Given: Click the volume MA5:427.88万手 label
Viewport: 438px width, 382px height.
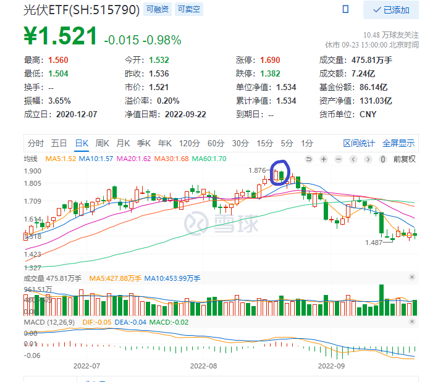Looking at the screenshot, I should [115, 278].
